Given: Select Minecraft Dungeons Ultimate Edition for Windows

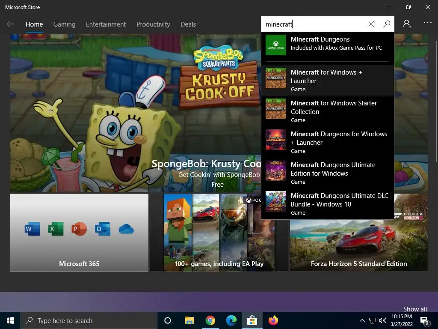Looking at the screenshot, I should tap(328, 173).
